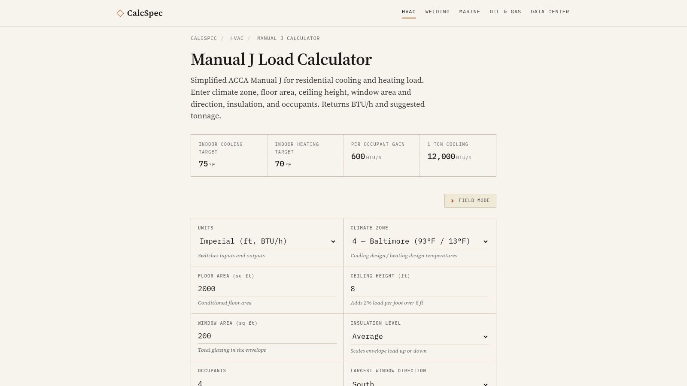Viewport: 687px width, 386px height.
Task: Click the HVAC breadcrumb link
Action: (237, 39)
